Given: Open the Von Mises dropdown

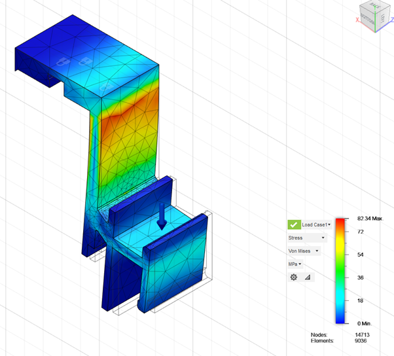Looking at the screenshot, I should 304,251.
